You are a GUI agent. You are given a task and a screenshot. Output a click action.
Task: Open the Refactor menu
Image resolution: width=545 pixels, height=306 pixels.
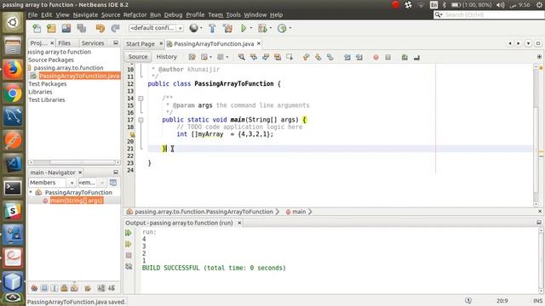pyautogui.click(x=135, y=15)
